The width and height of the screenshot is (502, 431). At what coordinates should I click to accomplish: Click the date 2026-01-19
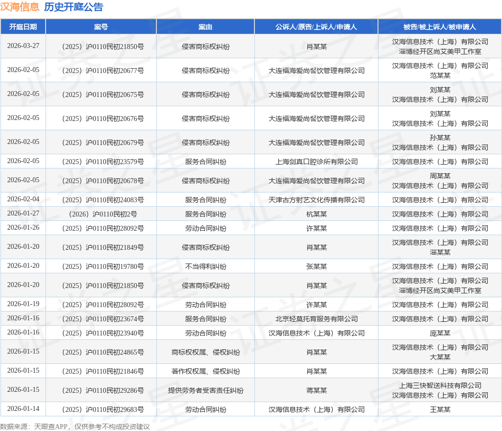(24, 304)
